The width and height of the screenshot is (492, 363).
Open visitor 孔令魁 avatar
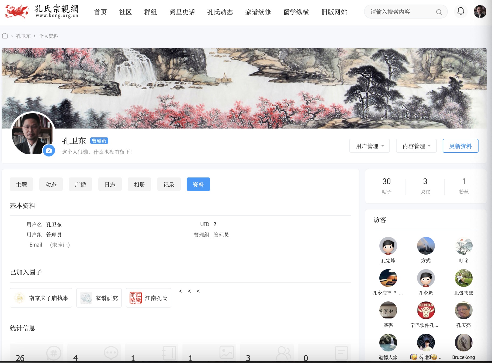pyautogui.click(x=426, y=278)
